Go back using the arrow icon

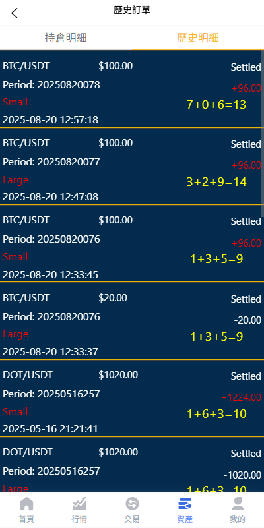tap(14, 13)
